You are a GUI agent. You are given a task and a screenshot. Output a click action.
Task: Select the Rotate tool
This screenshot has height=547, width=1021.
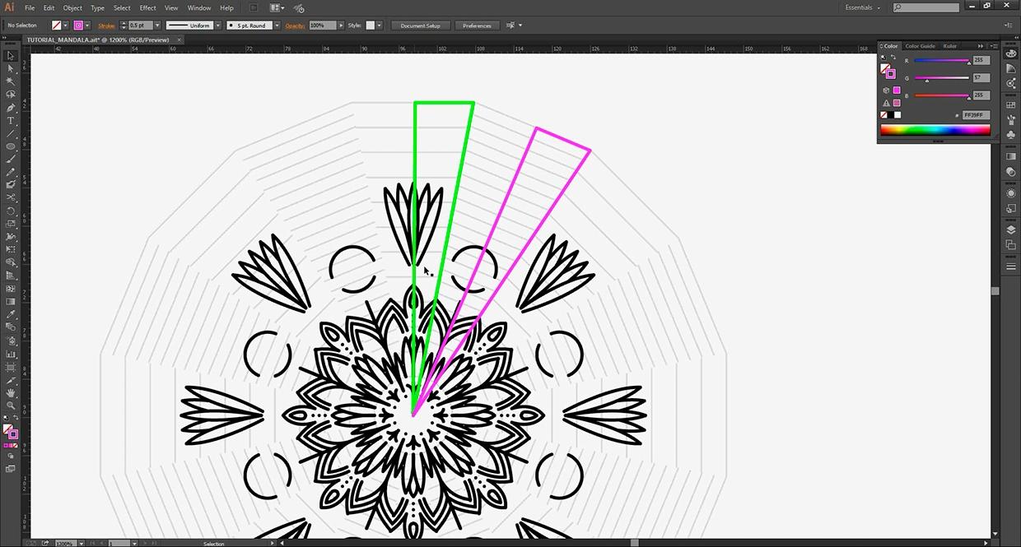(x=11, y=211)
